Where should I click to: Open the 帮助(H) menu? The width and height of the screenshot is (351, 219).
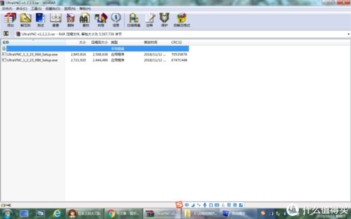tap(85, 9)
